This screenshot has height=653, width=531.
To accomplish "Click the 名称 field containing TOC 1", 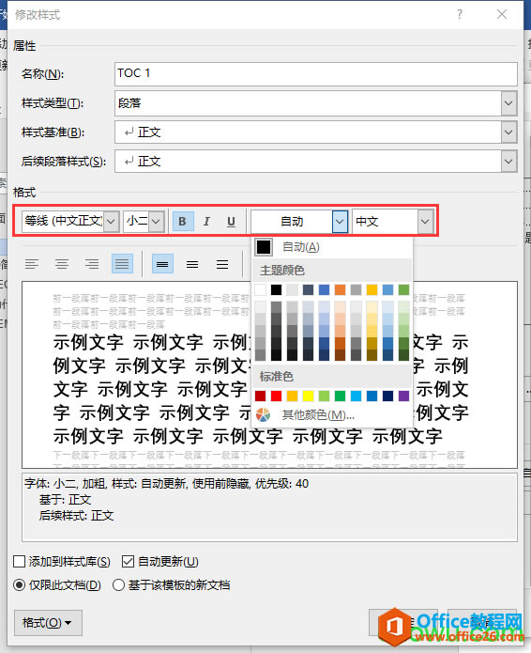I will [x=315, y=74].
